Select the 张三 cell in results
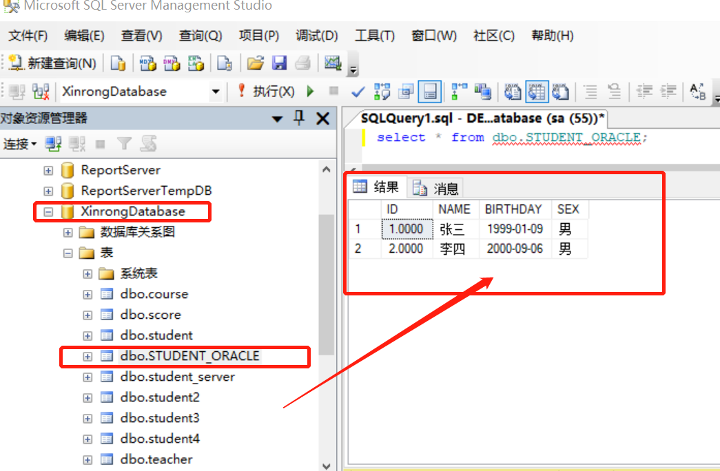The height and width of the screenshot is (471, 720). pos(456,229)
